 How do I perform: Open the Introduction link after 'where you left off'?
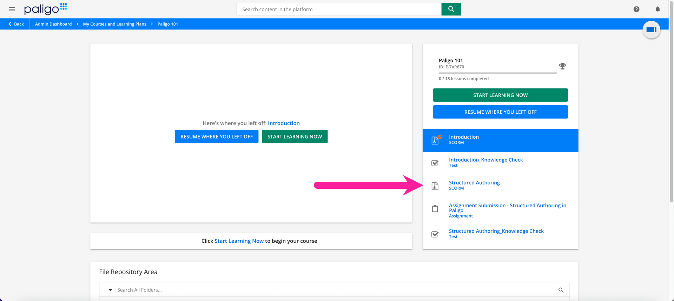(284, 123)
